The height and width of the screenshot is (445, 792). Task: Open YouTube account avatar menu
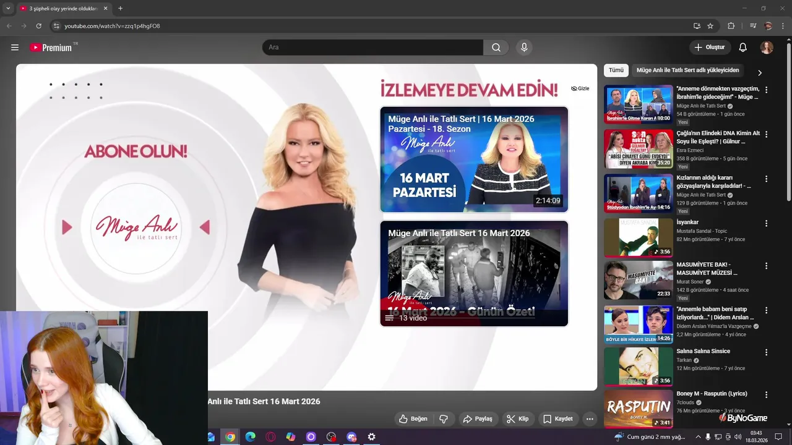pos(767,48)
